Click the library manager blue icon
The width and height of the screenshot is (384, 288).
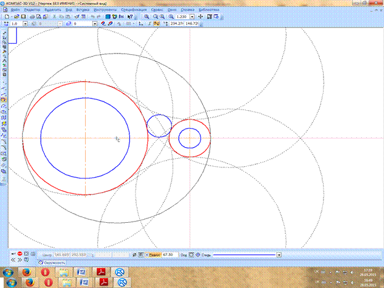pos(108,17)
